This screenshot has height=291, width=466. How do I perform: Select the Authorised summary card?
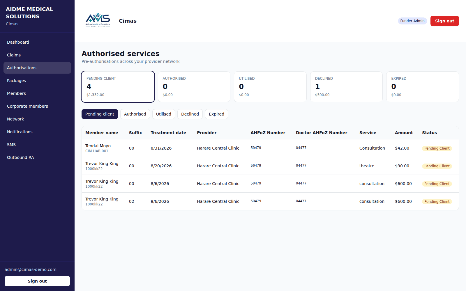194,87
